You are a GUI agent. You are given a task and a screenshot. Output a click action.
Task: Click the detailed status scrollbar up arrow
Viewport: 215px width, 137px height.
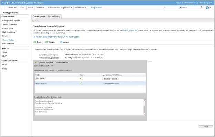pyautogui.click(x=144, y=100)
